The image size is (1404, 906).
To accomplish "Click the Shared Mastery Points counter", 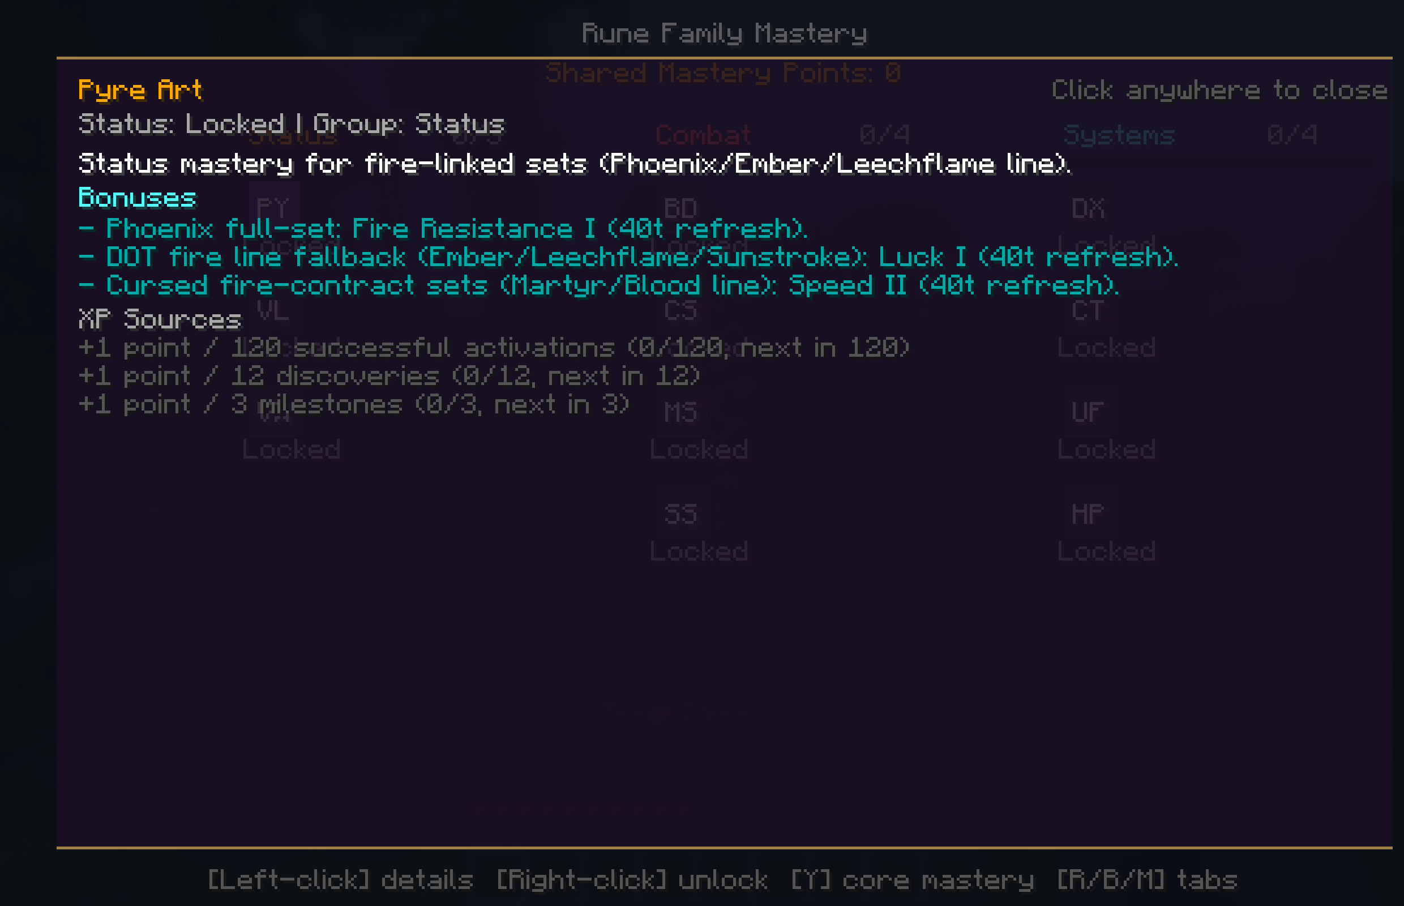I will [x=724, y=73].
